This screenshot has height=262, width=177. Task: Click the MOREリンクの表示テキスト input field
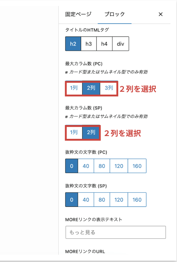pos(115,232)
